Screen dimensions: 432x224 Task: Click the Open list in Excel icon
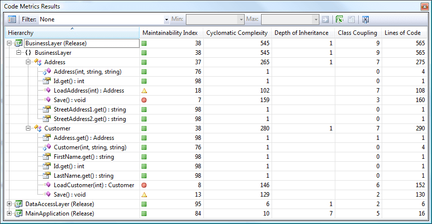point(339,19)
